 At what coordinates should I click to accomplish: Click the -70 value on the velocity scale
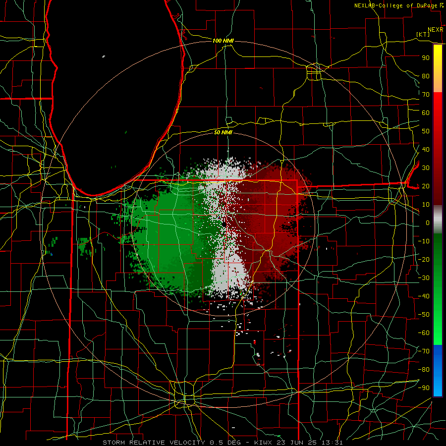[424, 351]
